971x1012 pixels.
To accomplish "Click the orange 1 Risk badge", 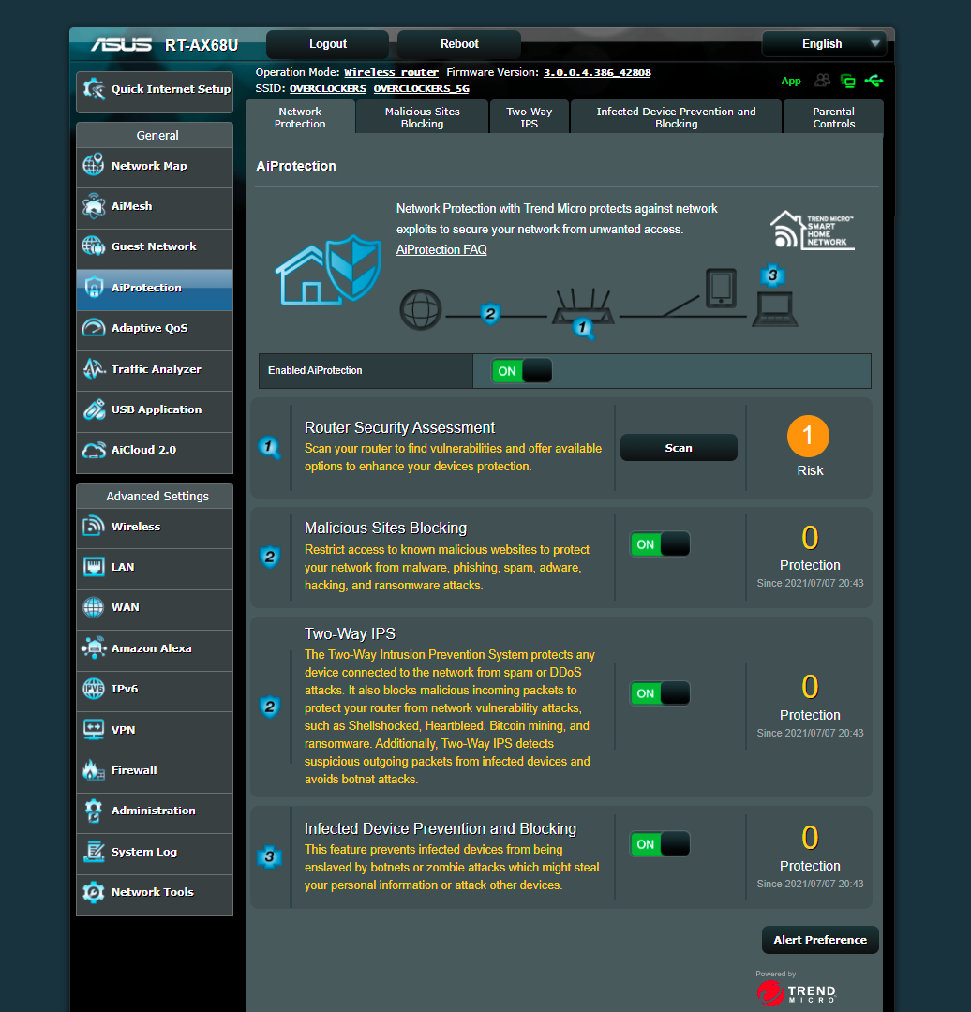I will [808, 437].
